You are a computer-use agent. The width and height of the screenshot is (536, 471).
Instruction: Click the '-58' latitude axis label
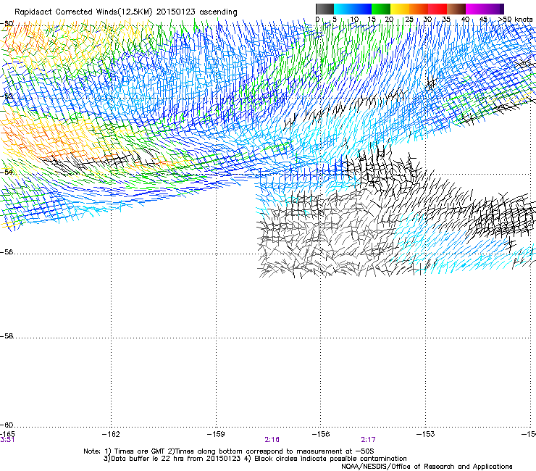click(7, 336)
